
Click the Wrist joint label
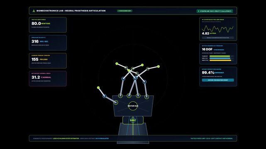pos(133,120)
